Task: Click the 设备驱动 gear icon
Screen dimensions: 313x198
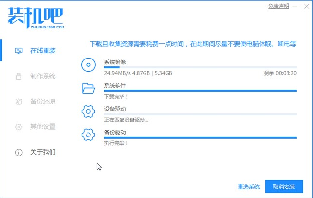Action: 88,112
